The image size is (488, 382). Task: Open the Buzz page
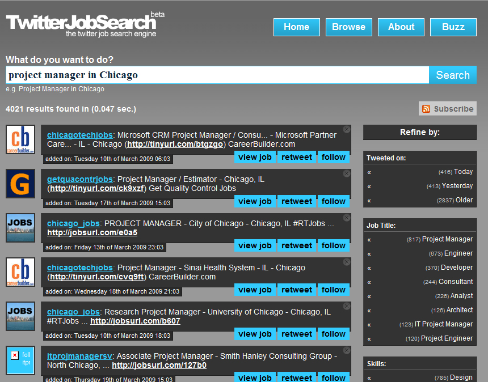453,27
